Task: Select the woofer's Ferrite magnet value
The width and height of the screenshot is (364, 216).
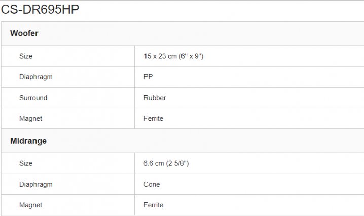Action: 153,118
